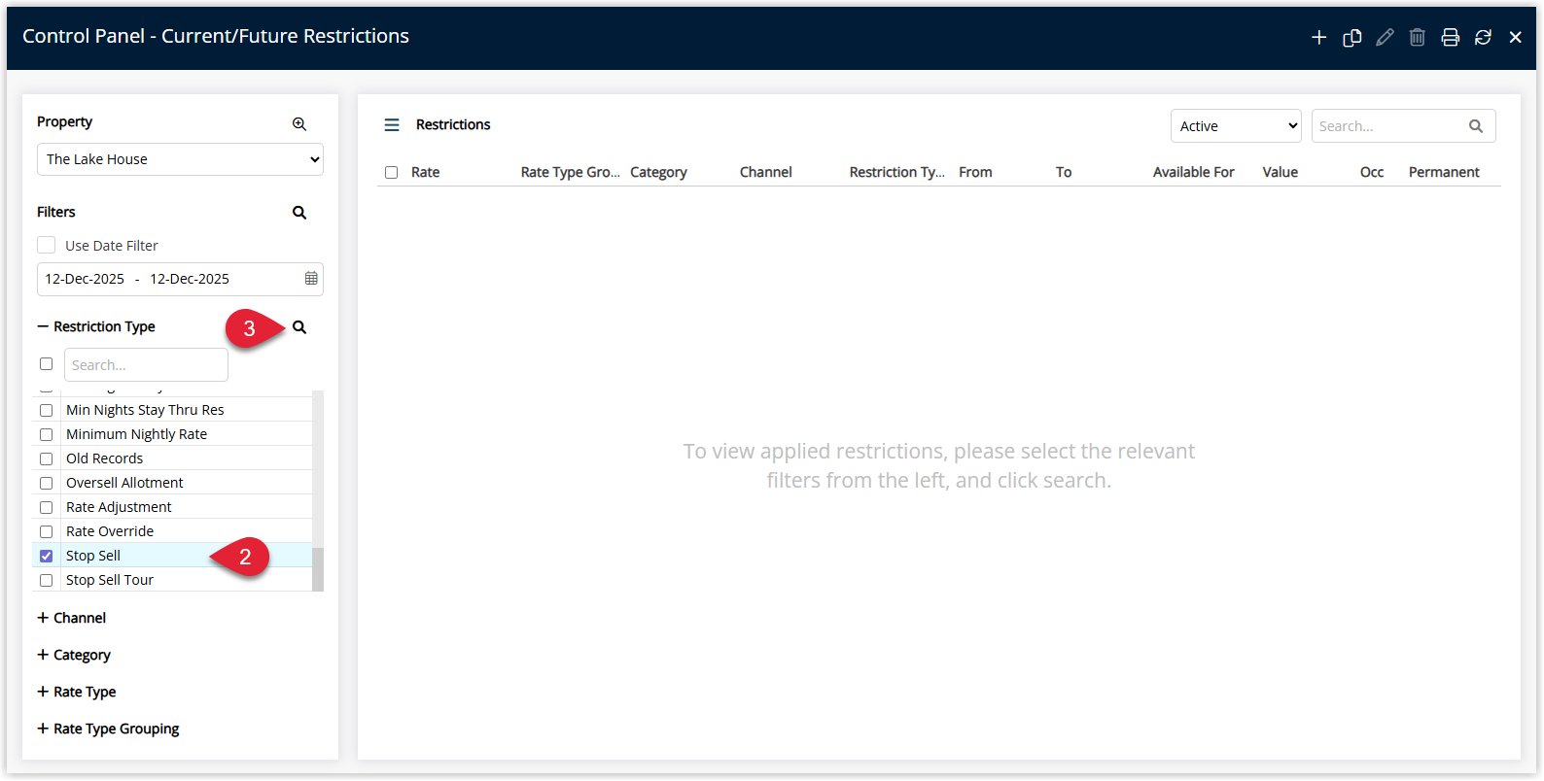Viewport: 1544px width, 781px height.
Task: Toggle select-all Restriction Type checkbox
Action: point(46,364)
